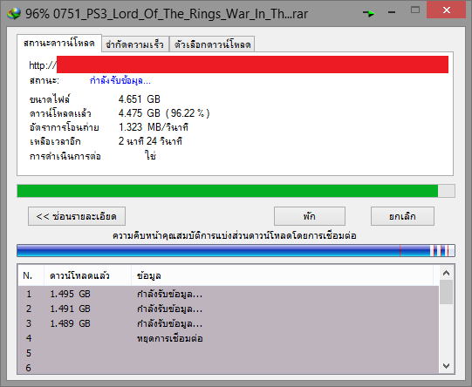Click the green arrow icon in title bar

coord(368,13)
